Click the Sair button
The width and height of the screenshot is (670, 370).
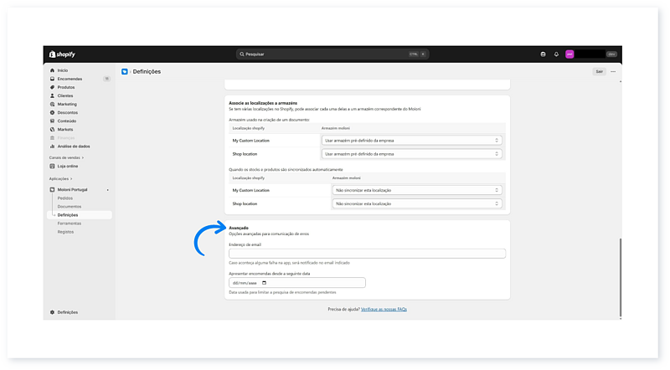pyautogui.click(x=599, y=71)
